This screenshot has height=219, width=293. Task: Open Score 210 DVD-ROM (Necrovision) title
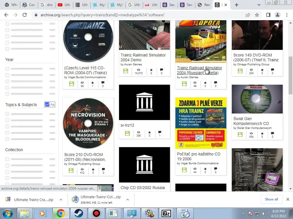coord(85,157)
